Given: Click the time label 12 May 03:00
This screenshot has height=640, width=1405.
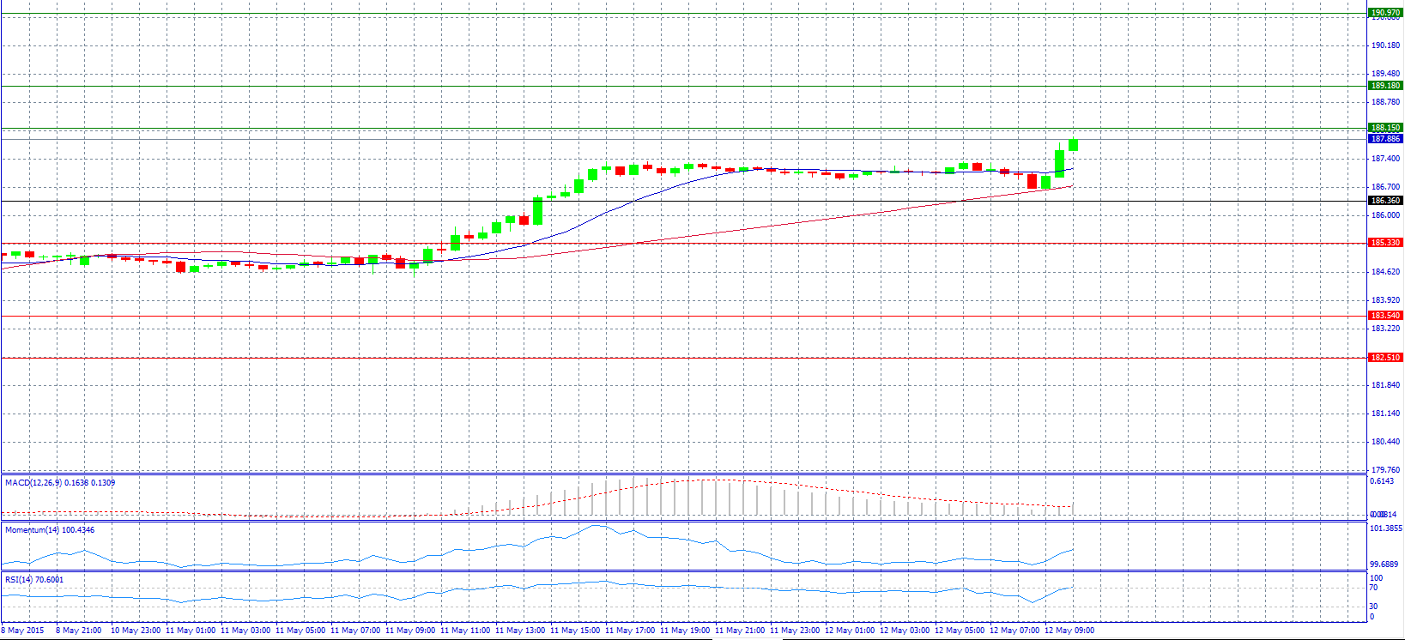Looking at the screenshot, I should 903,631.
